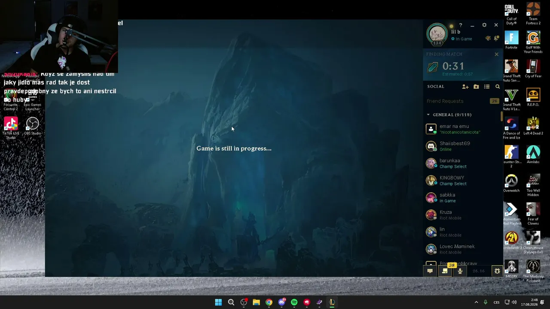Image resolution: width=550 pixels, height=309 pixels.
Task: Select friend KINGBOWY
Action: [462, 180]
